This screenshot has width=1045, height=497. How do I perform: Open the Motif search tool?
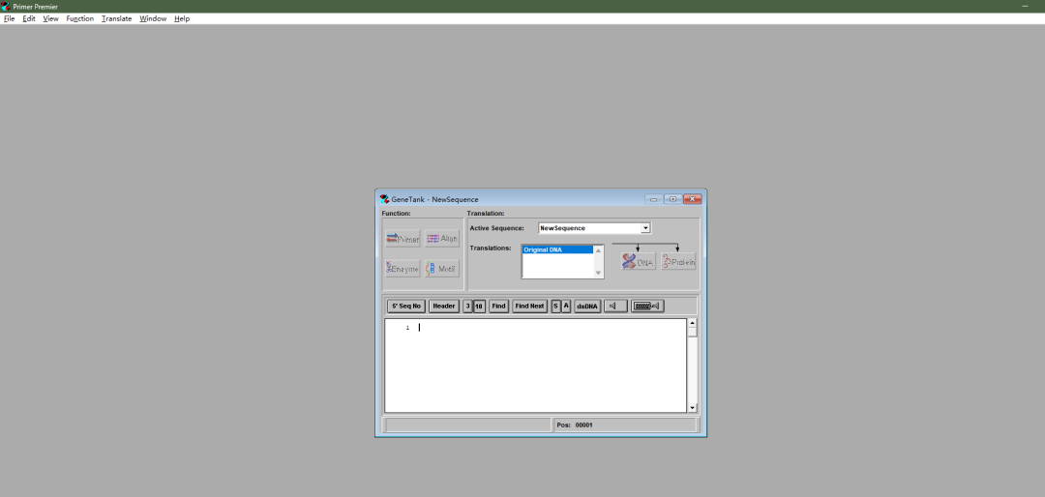(442, 269)
